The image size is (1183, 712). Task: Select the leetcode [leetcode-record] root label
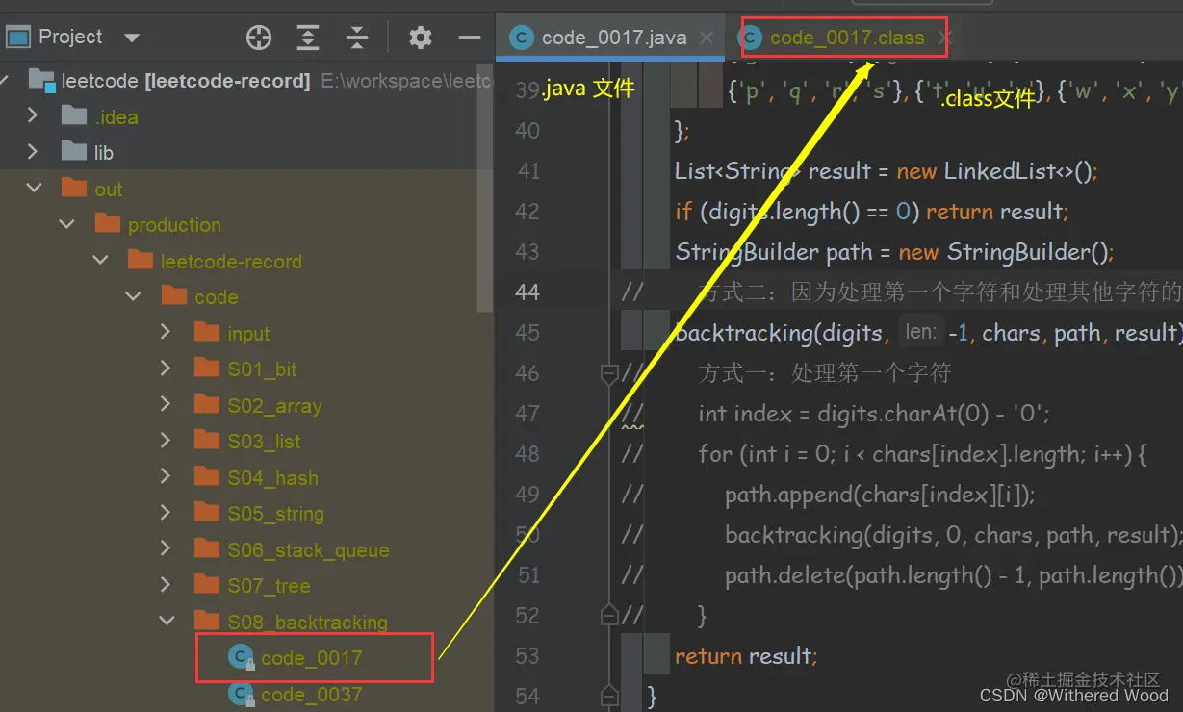185,81
